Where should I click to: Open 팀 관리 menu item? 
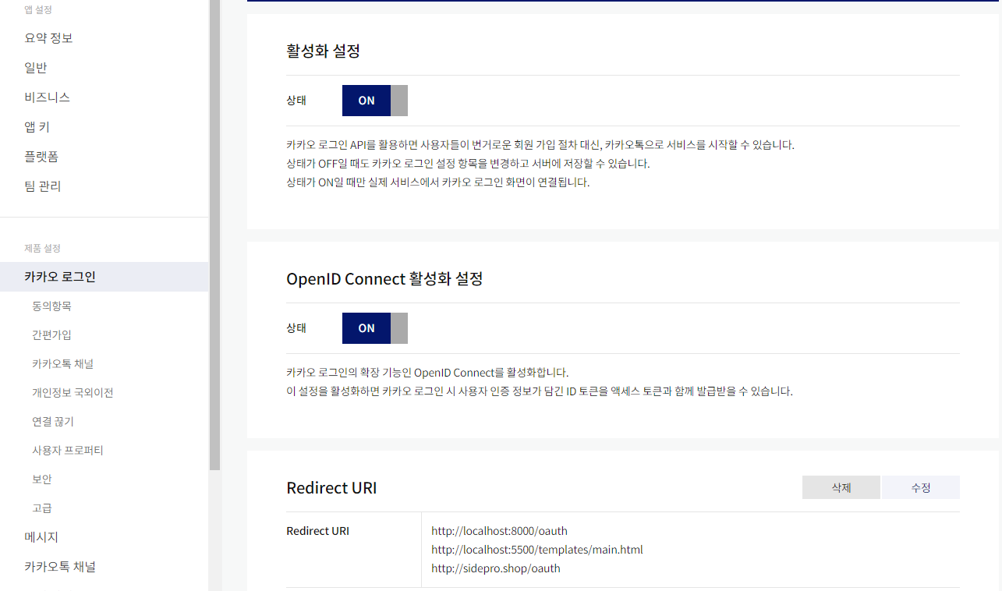(x=43, y=186)
